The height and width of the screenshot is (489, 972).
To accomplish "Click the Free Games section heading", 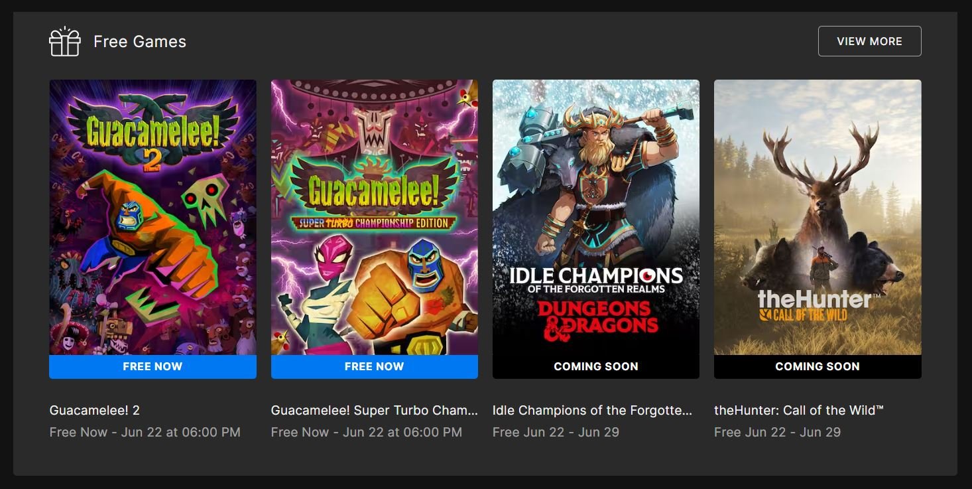I will [x=140, y=41].
